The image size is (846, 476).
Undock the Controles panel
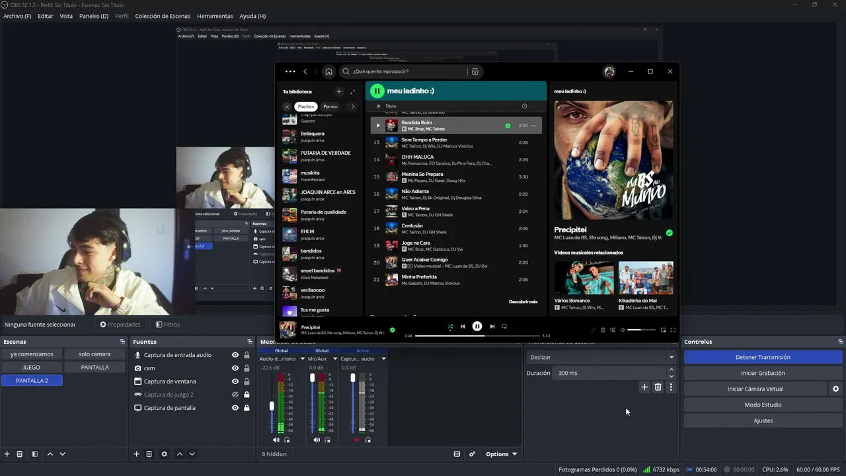pyautogui.click(x=841, y=342)
